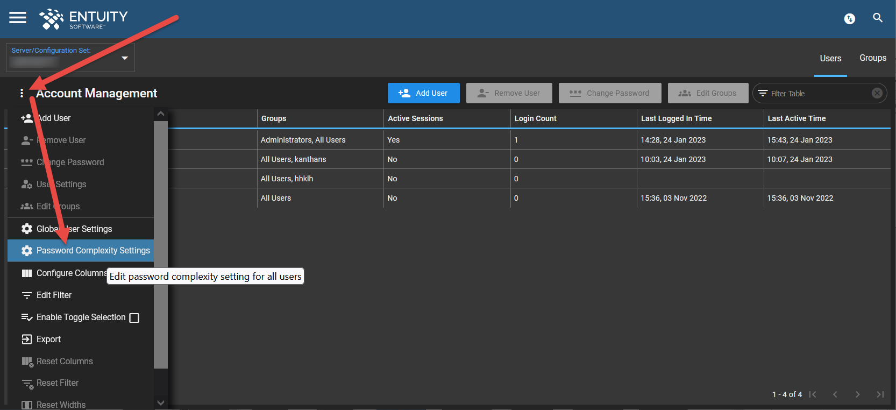
Task: Click the 15:36, 03 Nov 2022 Last Logged In cell
Action: pos(700,198)
